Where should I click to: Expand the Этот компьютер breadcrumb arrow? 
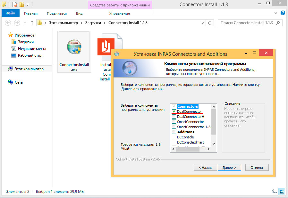[x=82, y=23]
